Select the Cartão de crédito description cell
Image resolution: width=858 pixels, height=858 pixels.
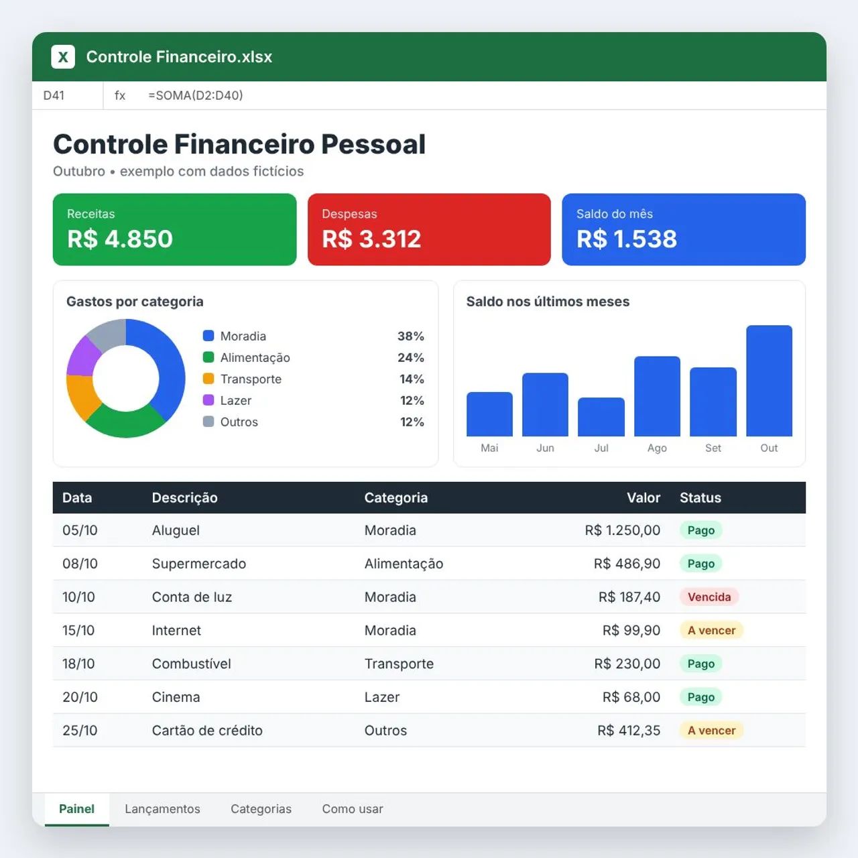pyautogui.click(x=207, y=731)
